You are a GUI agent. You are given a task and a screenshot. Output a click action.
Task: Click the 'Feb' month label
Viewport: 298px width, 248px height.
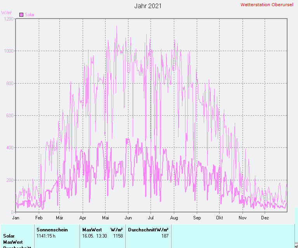point(39,218)
